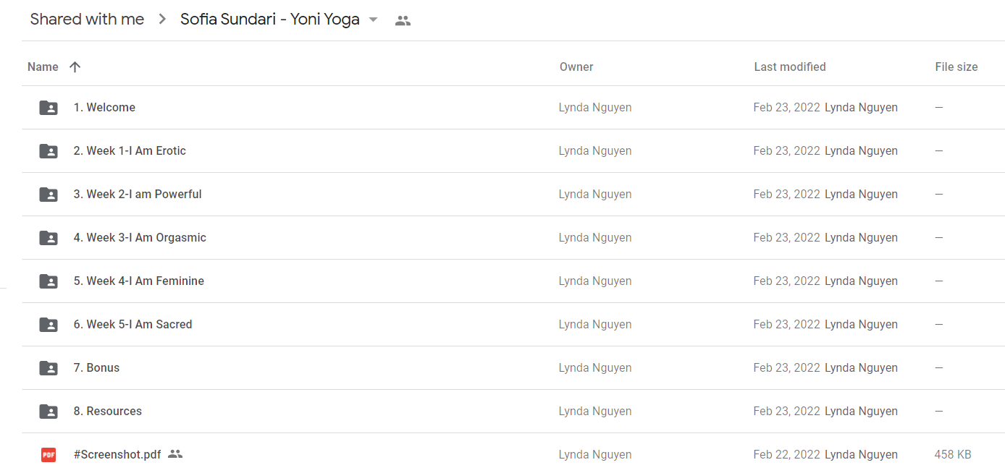Viewport: 1005px width, 473px height.
Task: Click the shared people icon beside folder title
Action: point(403,21)
